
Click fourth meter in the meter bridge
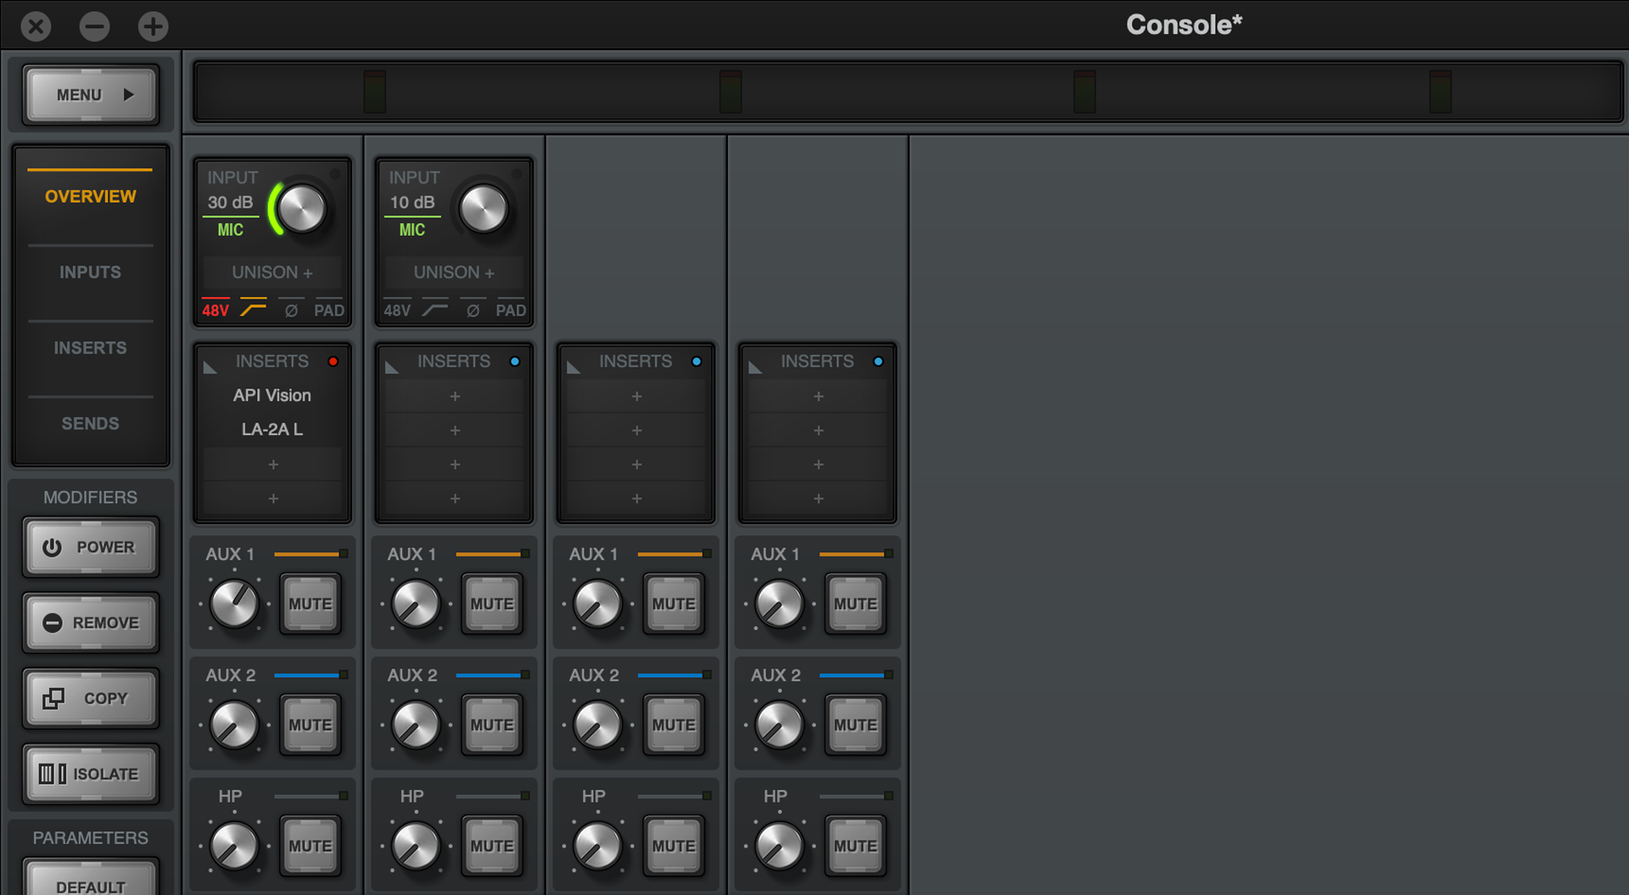tap(1441, 92)
